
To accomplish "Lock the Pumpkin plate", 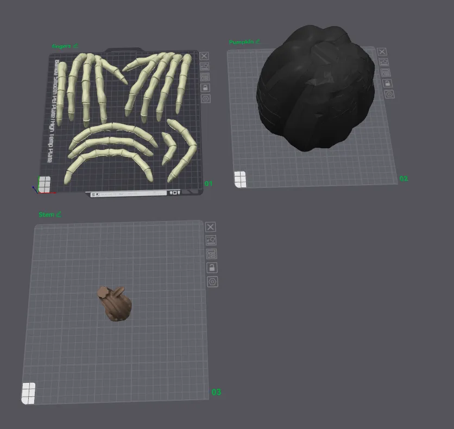I will (387, 83).
